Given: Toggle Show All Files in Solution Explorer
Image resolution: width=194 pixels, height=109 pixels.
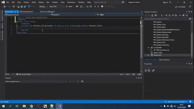Looking at the screenshot, I should pyautogui.click(x=176, y=15).
